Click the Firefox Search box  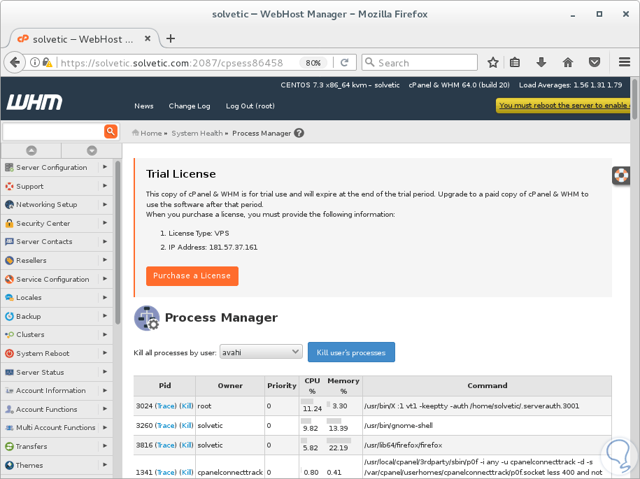420,62
